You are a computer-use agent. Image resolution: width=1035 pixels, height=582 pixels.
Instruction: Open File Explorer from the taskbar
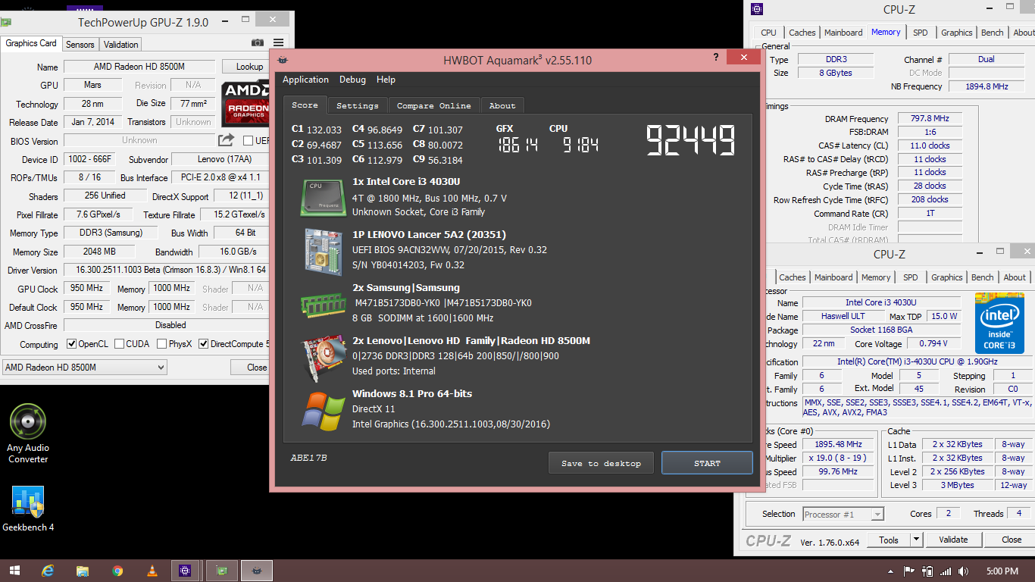pyautogui.click(x=83, y=571)
